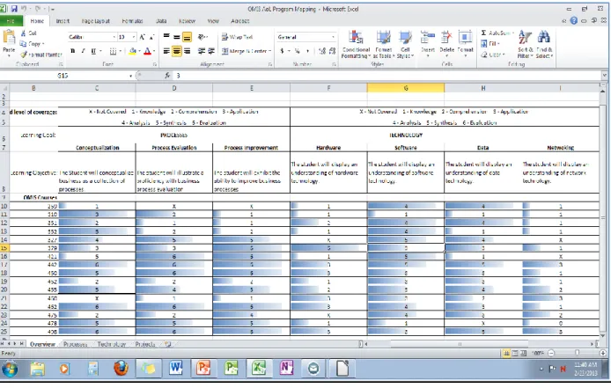Screen dimensions: 611x388
Task: Switch to the Projects sheet tab
Action: pyautogui.click(x=145, y=344)
